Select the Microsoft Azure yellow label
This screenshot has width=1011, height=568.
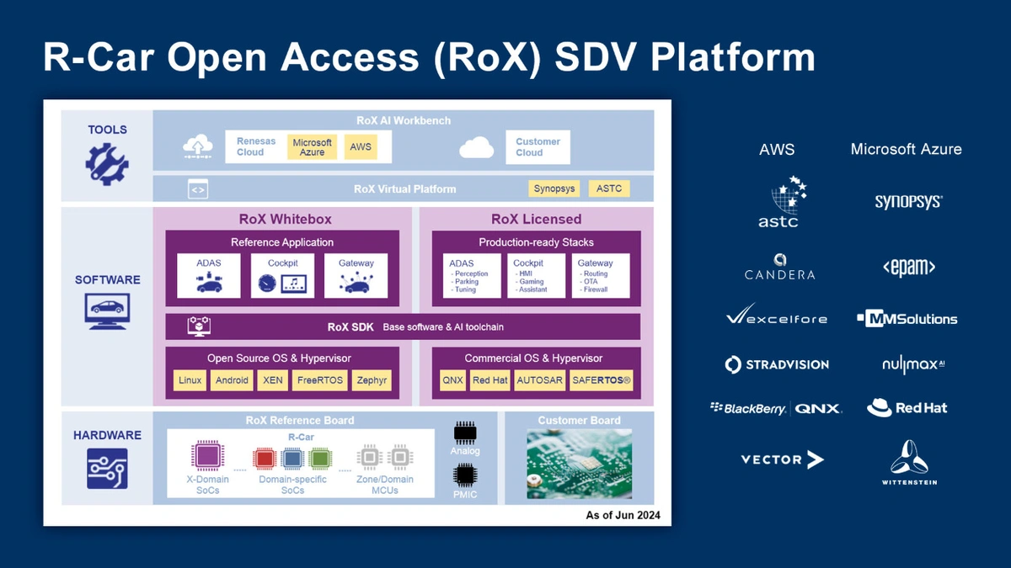(x=312, y=147)
